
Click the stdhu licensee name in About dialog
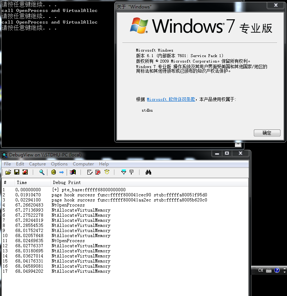[x=147, y=110]
